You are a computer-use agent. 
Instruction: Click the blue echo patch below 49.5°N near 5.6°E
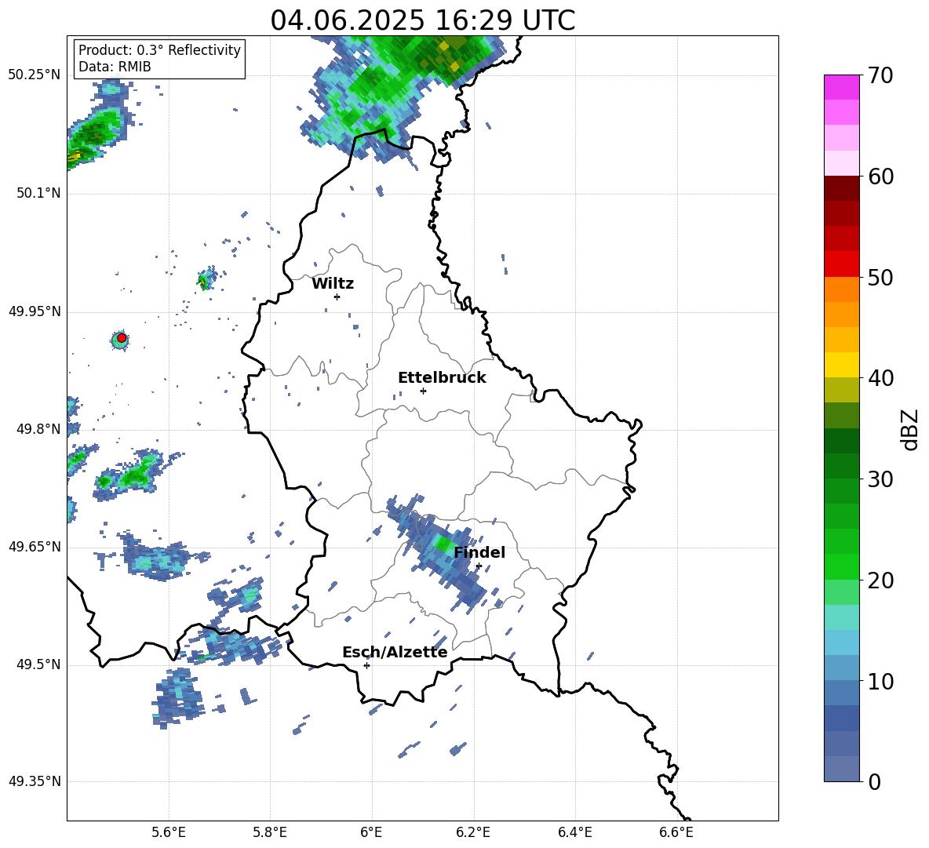(178, 698)
